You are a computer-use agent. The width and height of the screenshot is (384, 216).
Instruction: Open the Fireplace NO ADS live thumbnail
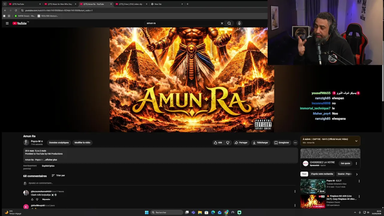[313, 201]
